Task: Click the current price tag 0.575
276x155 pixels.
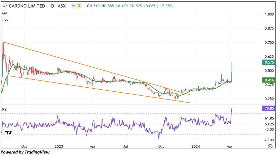Action: click(x=268, y=62)
